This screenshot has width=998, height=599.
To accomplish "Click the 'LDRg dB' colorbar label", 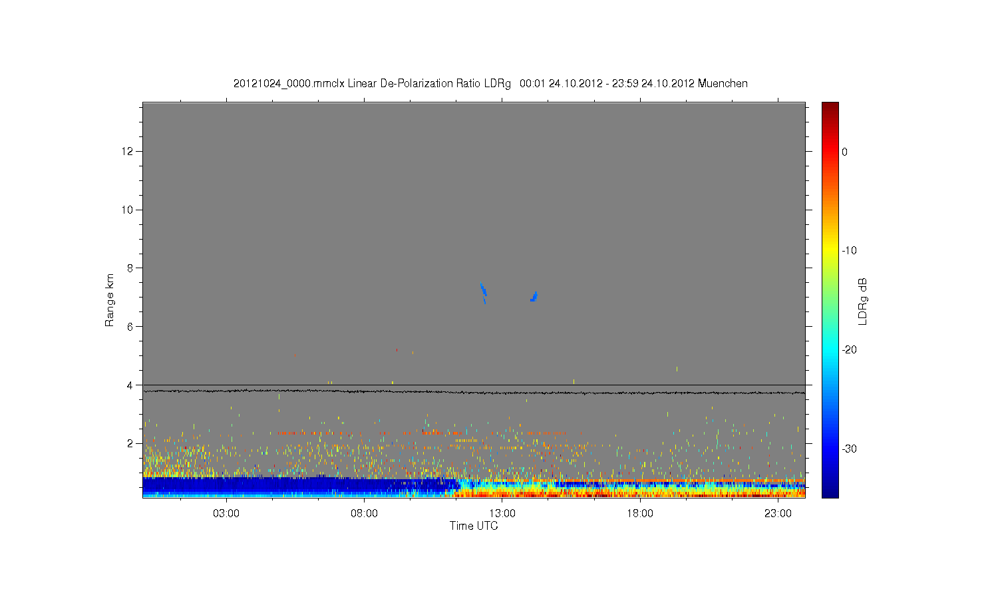I will point(863,301).
